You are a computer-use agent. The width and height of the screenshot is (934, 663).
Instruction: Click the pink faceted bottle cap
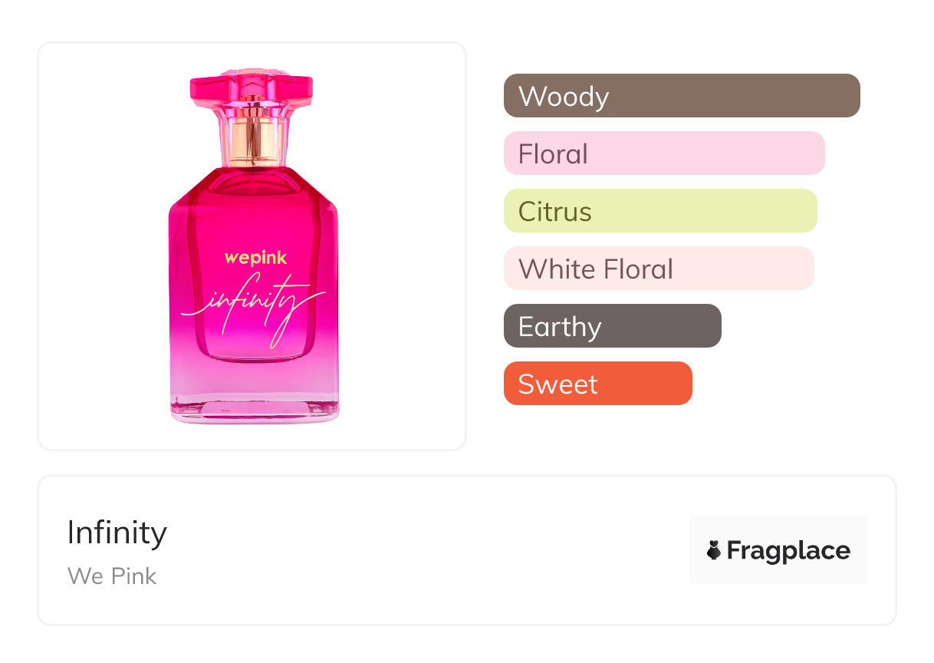[252, 87]
